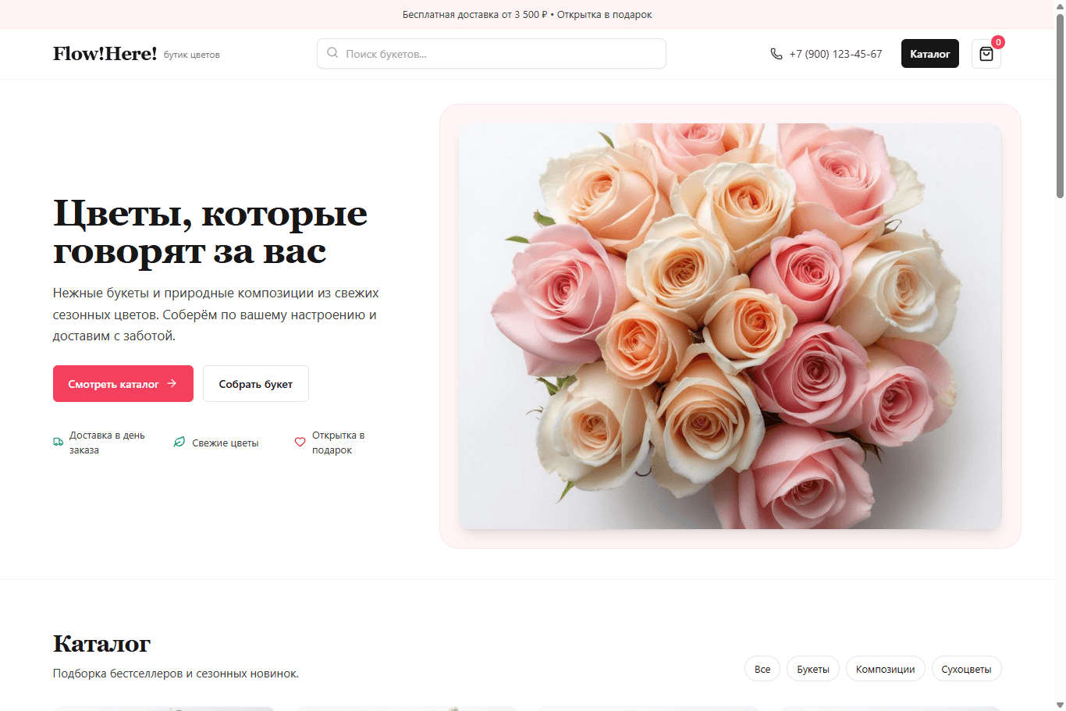This screenshot has height=711, width=1066.
Task: Click the leaf icon next to 'Свежие цветы'
Action: 179,442
